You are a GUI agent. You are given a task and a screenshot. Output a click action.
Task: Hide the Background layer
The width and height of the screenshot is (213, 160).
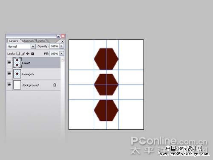[9, 85]
